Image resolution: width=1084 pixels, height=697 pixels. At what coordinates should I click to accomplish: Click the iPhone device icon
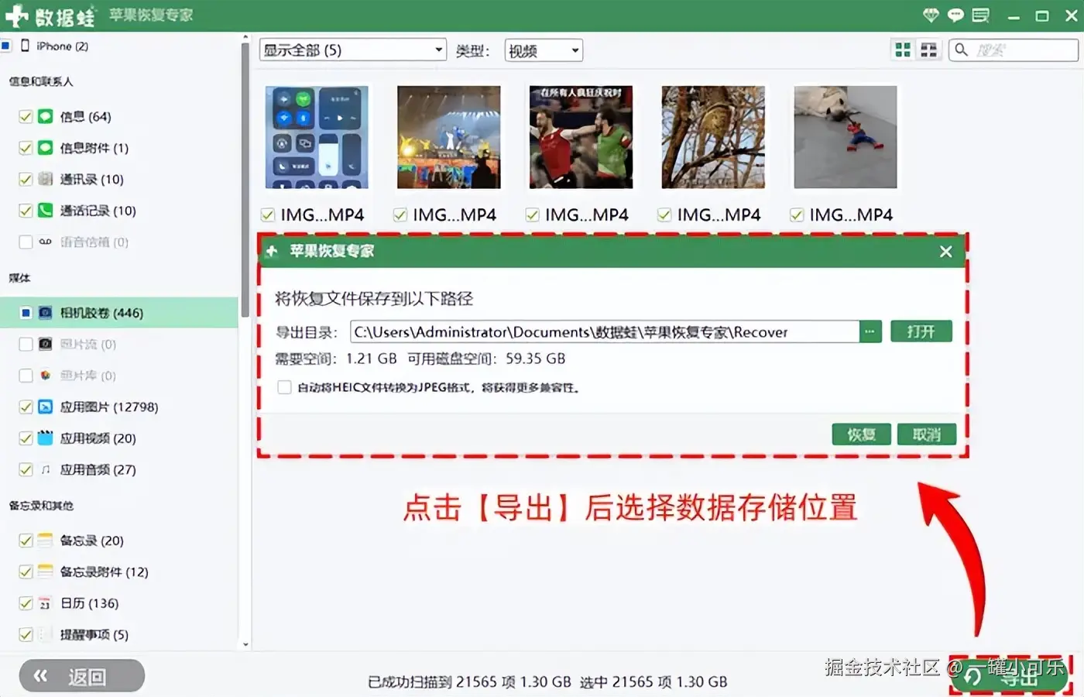tap(26, 46)
